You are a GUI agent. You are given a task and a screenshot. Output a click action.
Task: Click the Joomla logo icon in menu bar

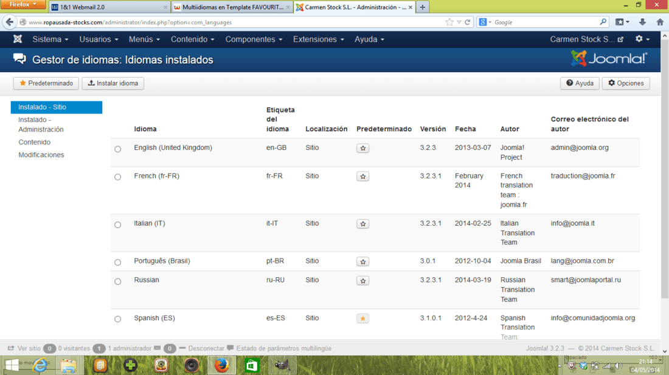tap(18, 39)
